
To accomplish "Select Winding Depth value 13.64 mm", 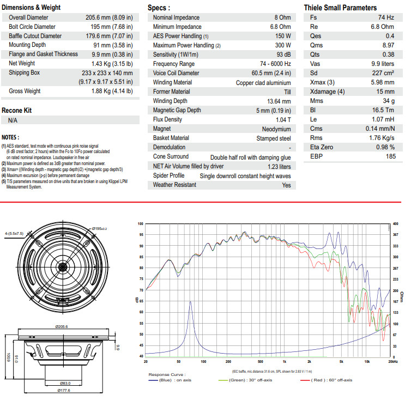I will pyautogui.click(x=279, y=101).
